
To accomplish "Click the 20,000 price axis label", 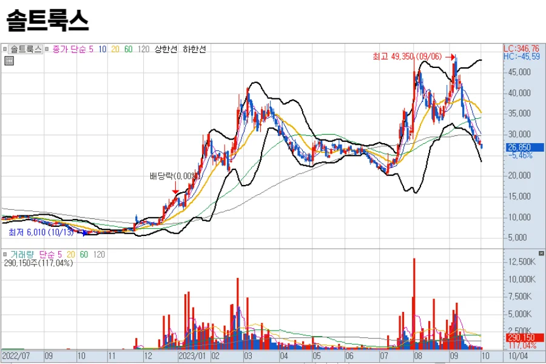I will (519, 175).
